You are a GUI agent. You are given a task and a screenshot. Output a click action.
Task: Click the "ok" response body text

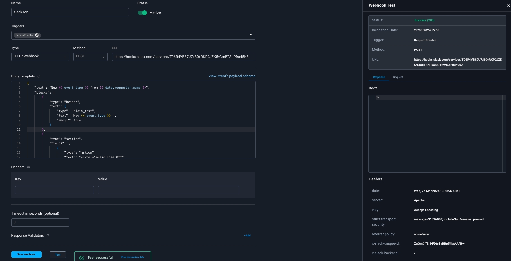click(x=377, y=97)
